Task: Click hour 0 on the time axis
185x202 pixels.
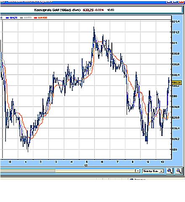Action: coord(10,162)
